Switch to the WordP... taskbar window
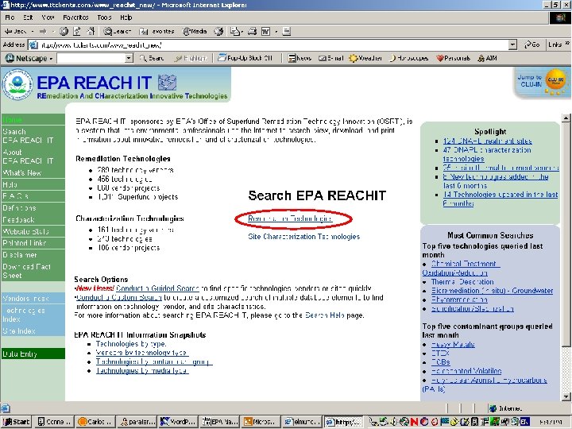The width and height of the screenshot is (572, 429). [x=179, y=422]
